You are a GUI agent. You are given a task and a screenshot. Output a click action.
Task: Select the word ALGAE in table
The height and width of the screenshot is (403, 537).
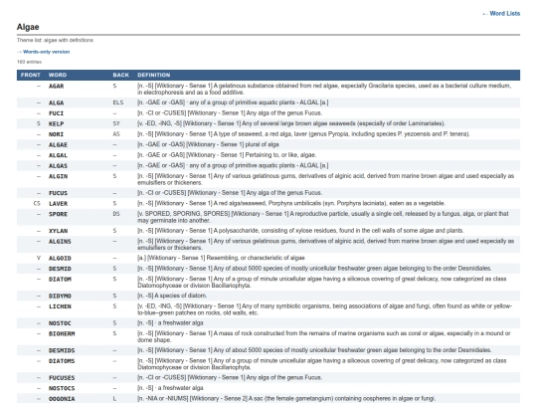[59, 145]
